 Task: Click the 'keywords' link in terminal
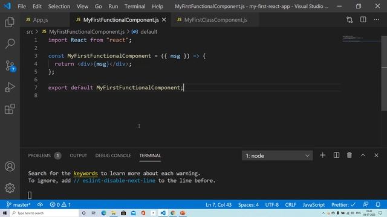[85, 173]
